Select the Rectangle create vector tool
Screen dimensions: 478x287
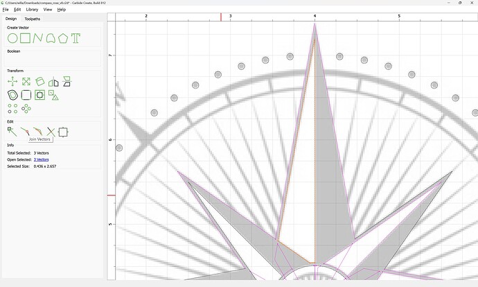(x=25, y=38)
